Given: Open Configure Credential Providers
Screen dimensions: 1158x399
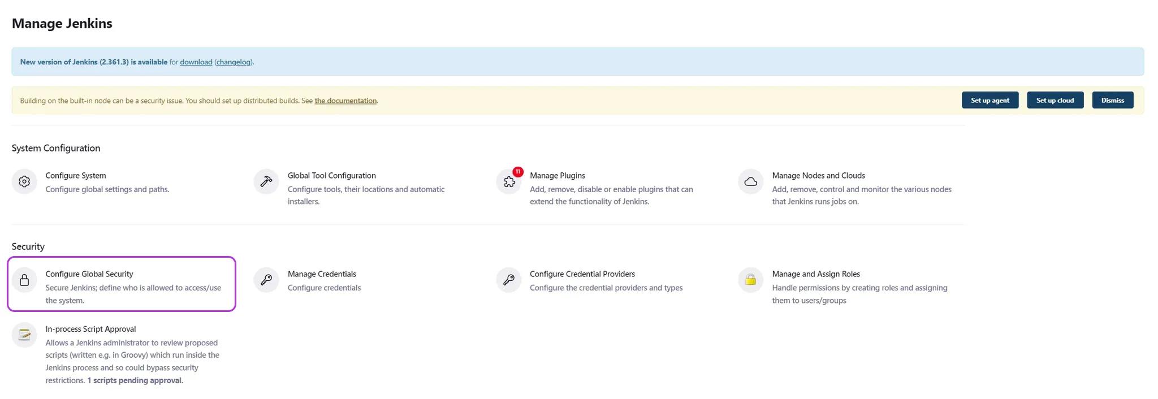Looking at the screenshot, I should [582, 274].
